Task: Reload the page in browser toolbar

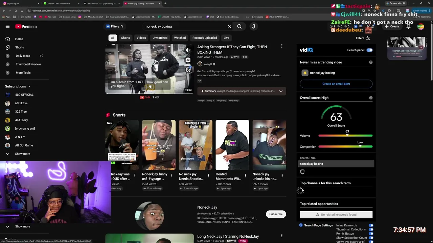Action: tap(16, 10)
